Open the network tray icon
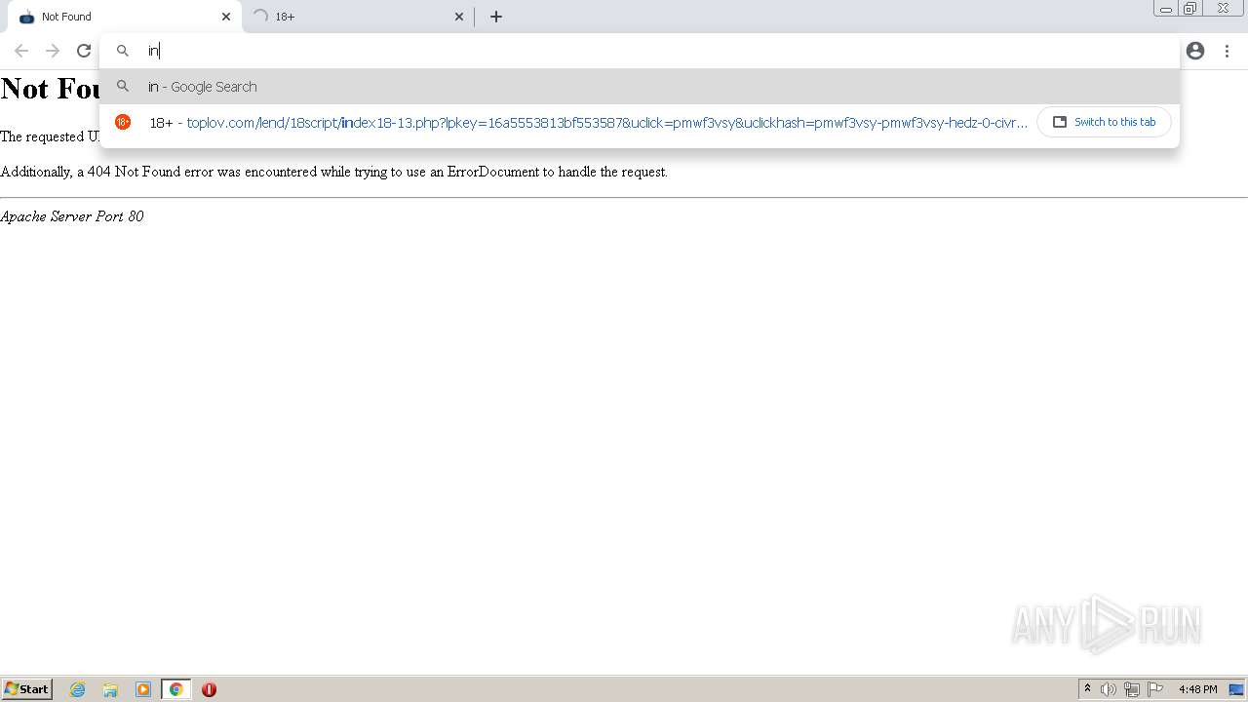Image resolution: width=1248 pixels, height=702 pixels. 1132,689
